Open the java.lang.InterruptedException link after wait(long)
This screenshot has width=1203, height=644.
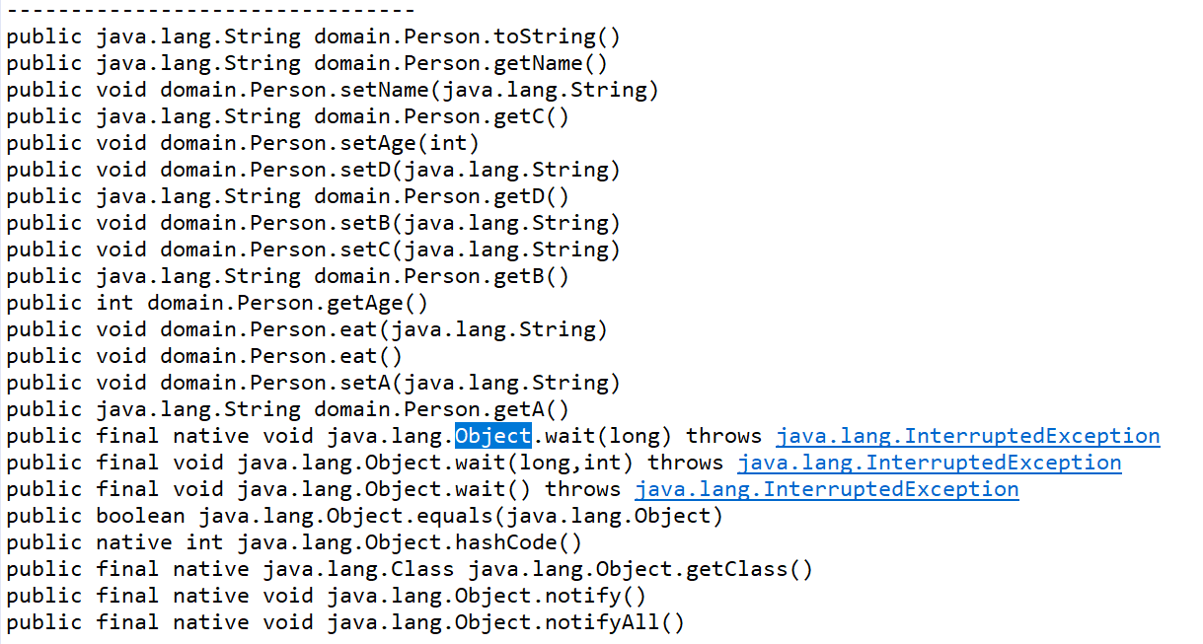(968, 436)
